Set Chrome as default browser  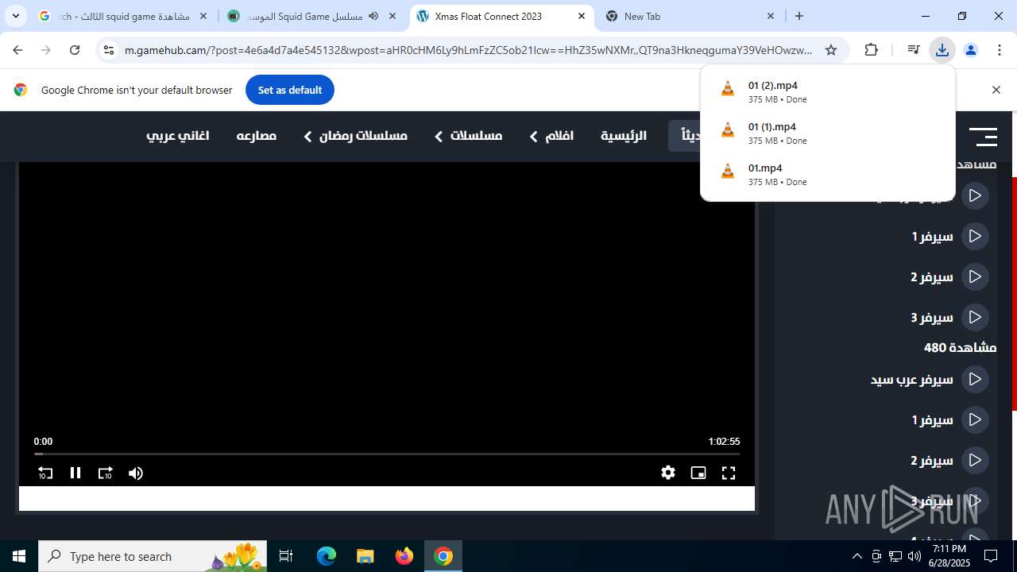[290, 90]
